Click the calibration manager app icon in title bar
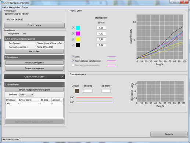Image resolution: width=190 pixels, height=143 pixels. click(3, 3)
